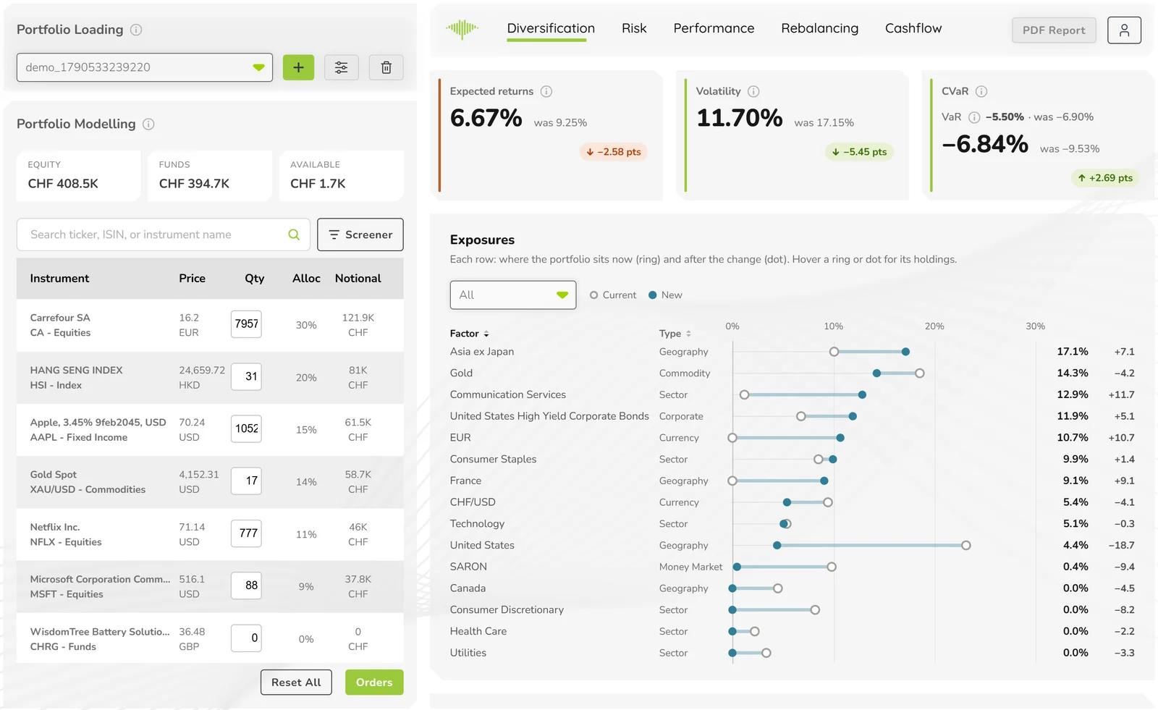Image resolution: width=1158 pixels, height=710 pixels.
Task: Click the Asia ex Japan new exposure dot
Action: [905, 352]
